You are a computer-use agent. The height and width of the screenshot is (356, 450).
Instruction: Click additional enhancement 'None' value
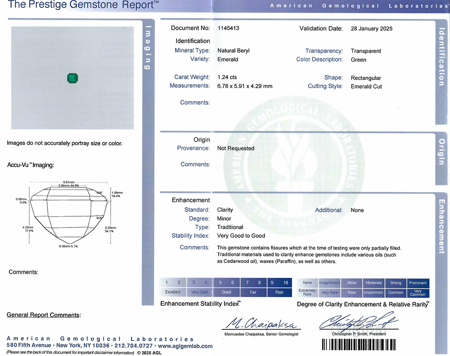tap(357, 210)
